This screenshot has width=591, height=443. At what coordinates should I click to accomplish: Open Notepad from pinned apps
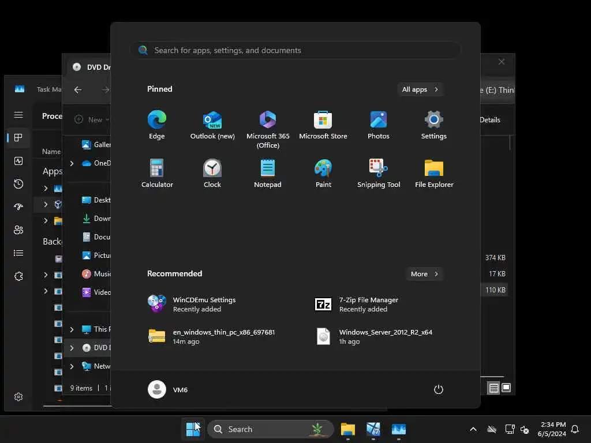coord(268,173)
